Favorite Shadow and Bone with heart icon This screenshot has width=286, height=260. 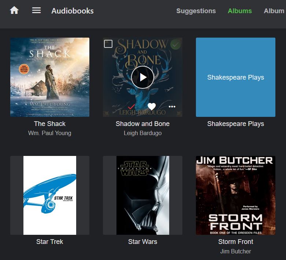tap(152, 106)
